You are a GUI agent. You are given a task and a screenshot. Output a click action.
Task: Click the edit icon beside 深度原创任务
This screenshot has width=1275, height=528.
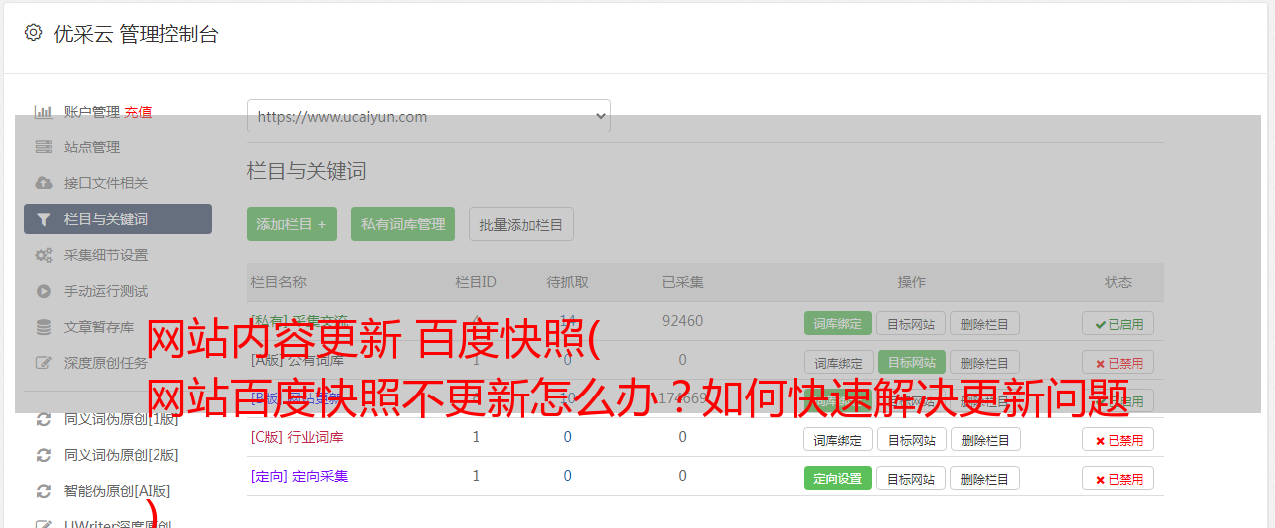pos(44,363)
